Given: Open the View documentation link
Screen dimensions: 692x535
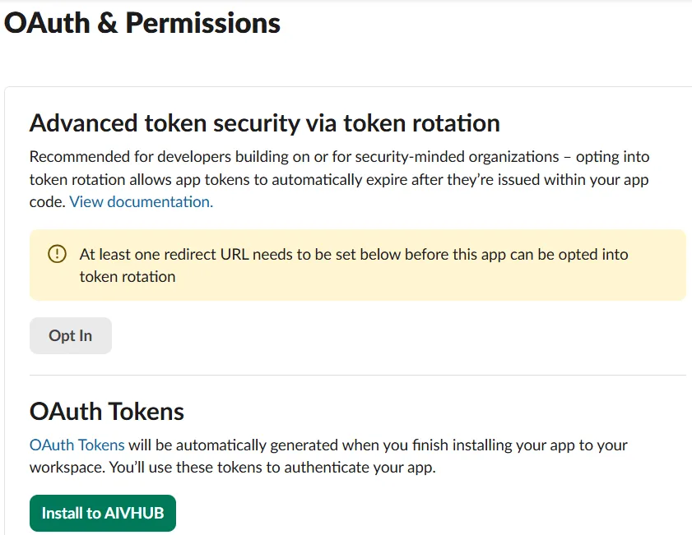Looking at the screenshot, I should coord(141,201).
